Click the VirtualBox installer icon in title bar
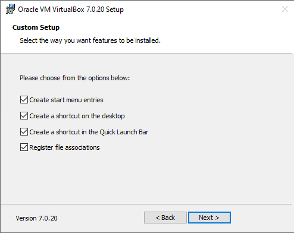This screenshot has width=294, height=233. [x=10, y=9]
